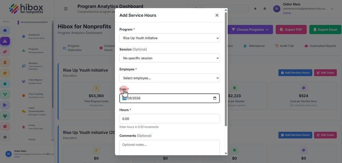
Task: Switch to the Attendance tab
Action: coord(254,46)
